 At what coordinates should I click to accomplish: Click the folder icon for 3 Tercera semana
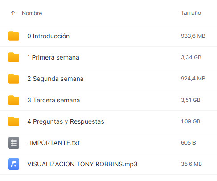pos(14,100)
